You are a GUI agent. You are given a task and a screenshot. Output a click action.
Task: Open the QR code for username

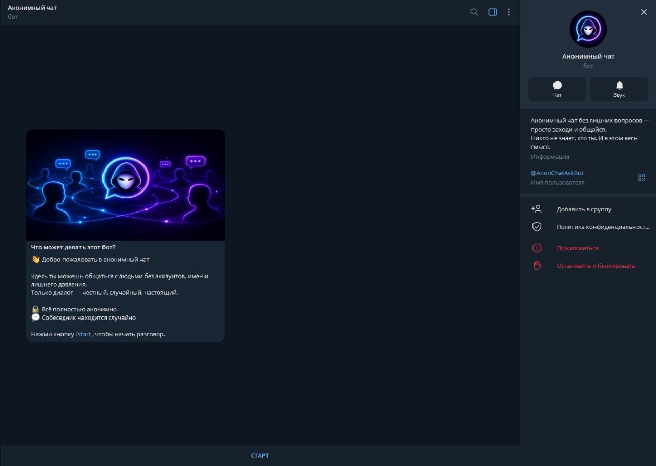coord(641,178)
